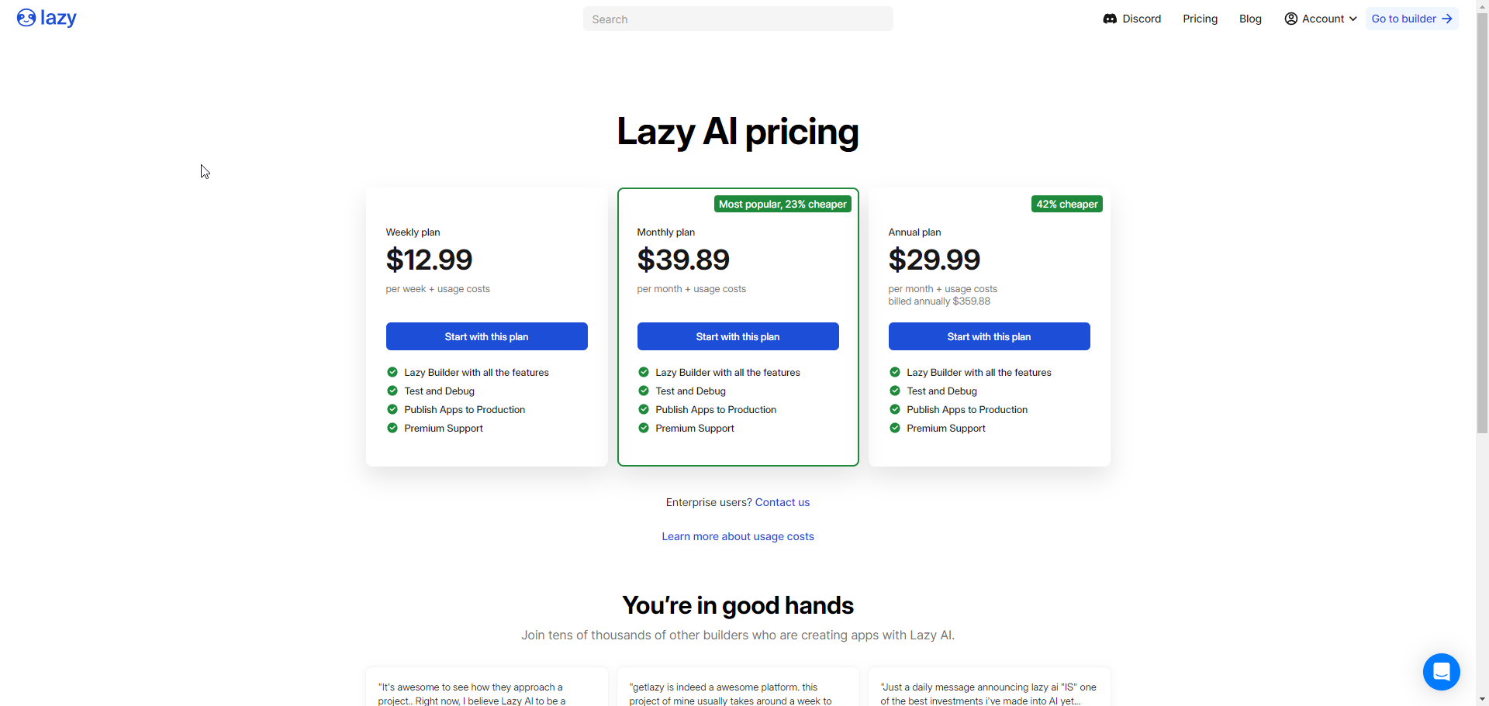
Task: Click the Lazy logo icon
Action: point(26,18)
